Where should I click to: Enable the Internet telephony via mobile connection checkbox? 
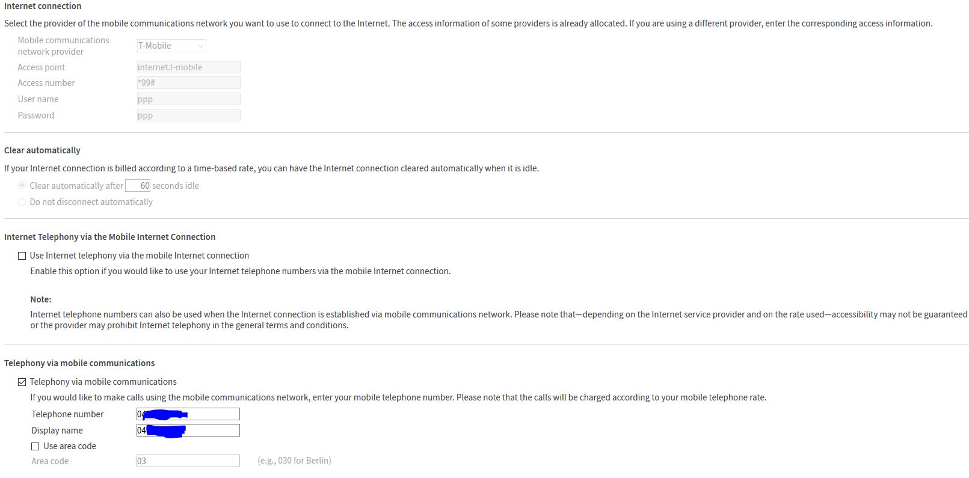22,256
